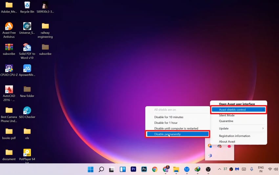Select Avast shields control menu entry
The image size is (279, 175).
tap(238, 110)
